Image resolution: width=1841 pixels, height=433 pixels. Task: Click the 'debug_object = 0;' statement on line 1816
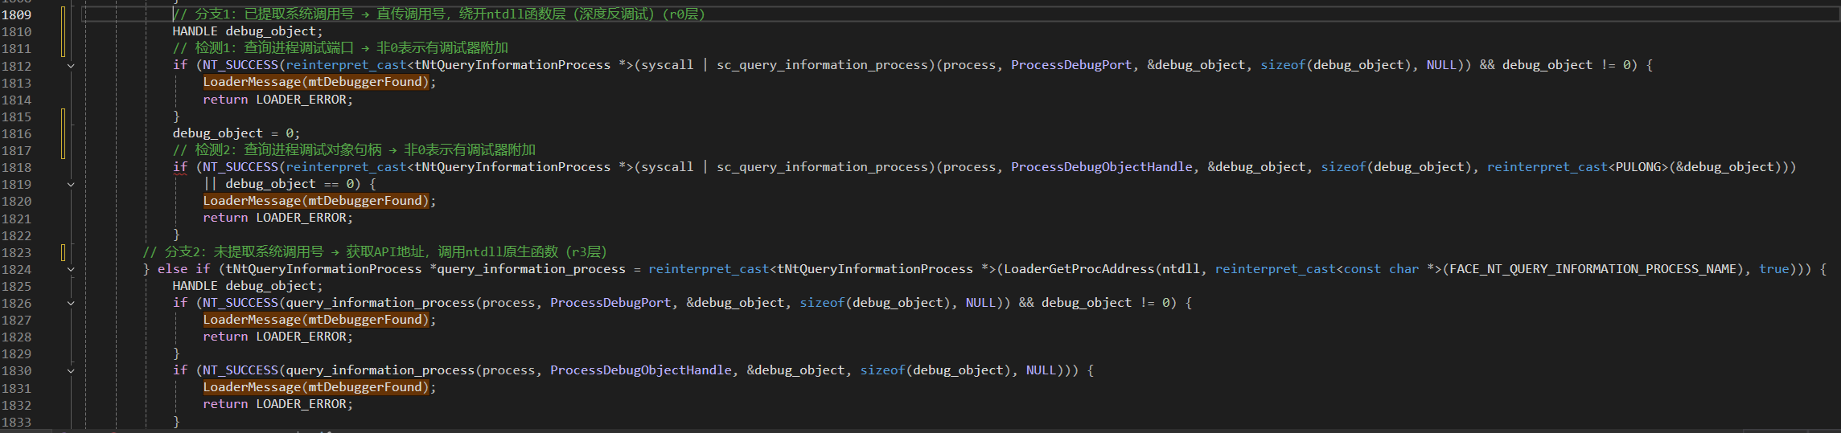236,133
